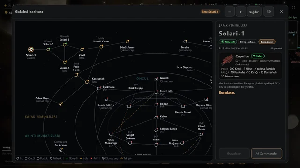The height and width of the screenshot is (168, 300).
Task: Select the Sessiz Atölye node
Action: [106, 99]
